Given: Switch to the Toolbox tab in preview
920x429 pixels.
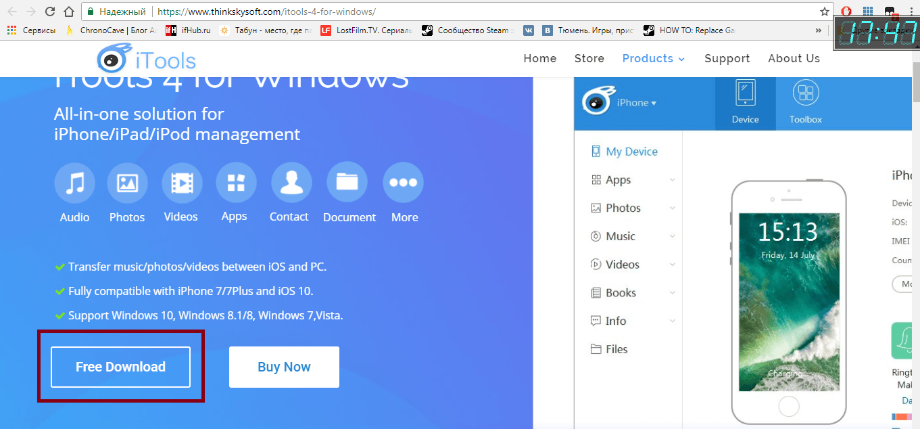Looking at the screenshot, I should (x=806, y=103).
